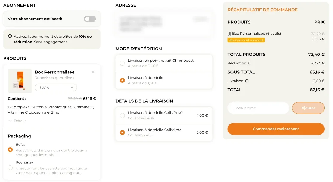Click the Ajouter promo code button
The width and height of the screenshot is (333, 182).
tap(308, 108)
